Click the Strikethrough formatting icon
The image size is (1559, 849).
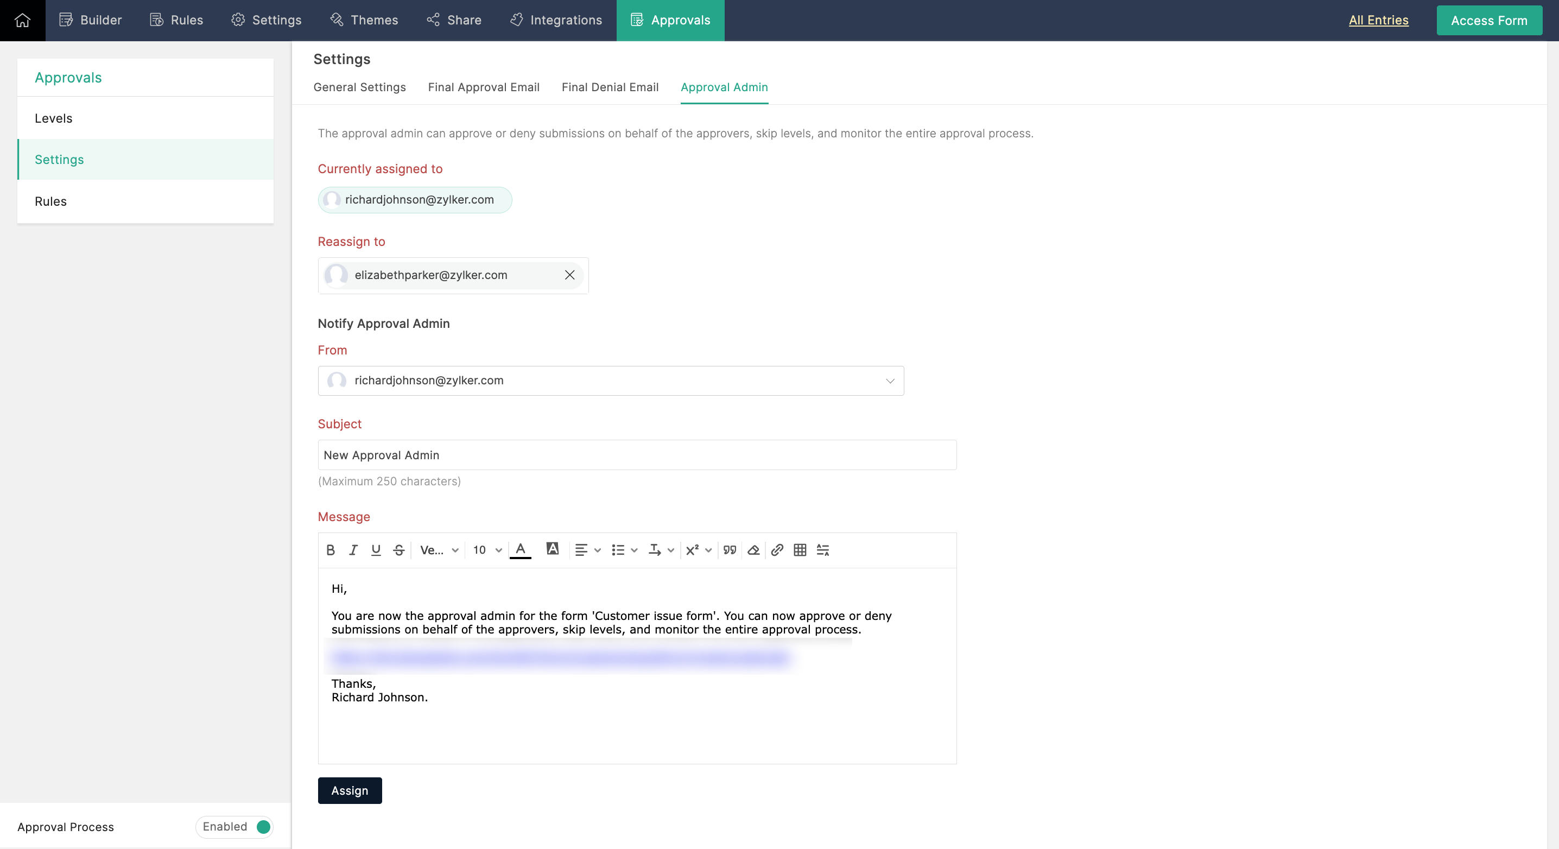pyautogui.click(x=398, y=550)
